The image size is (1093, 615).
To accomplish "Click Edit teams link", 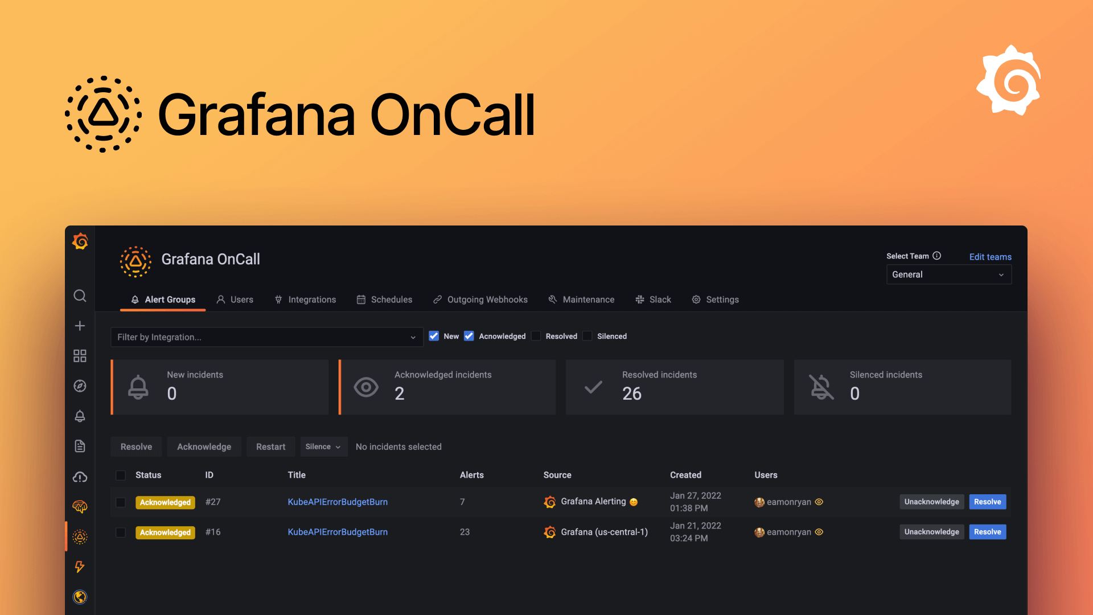I will click(x=990, y=257).
